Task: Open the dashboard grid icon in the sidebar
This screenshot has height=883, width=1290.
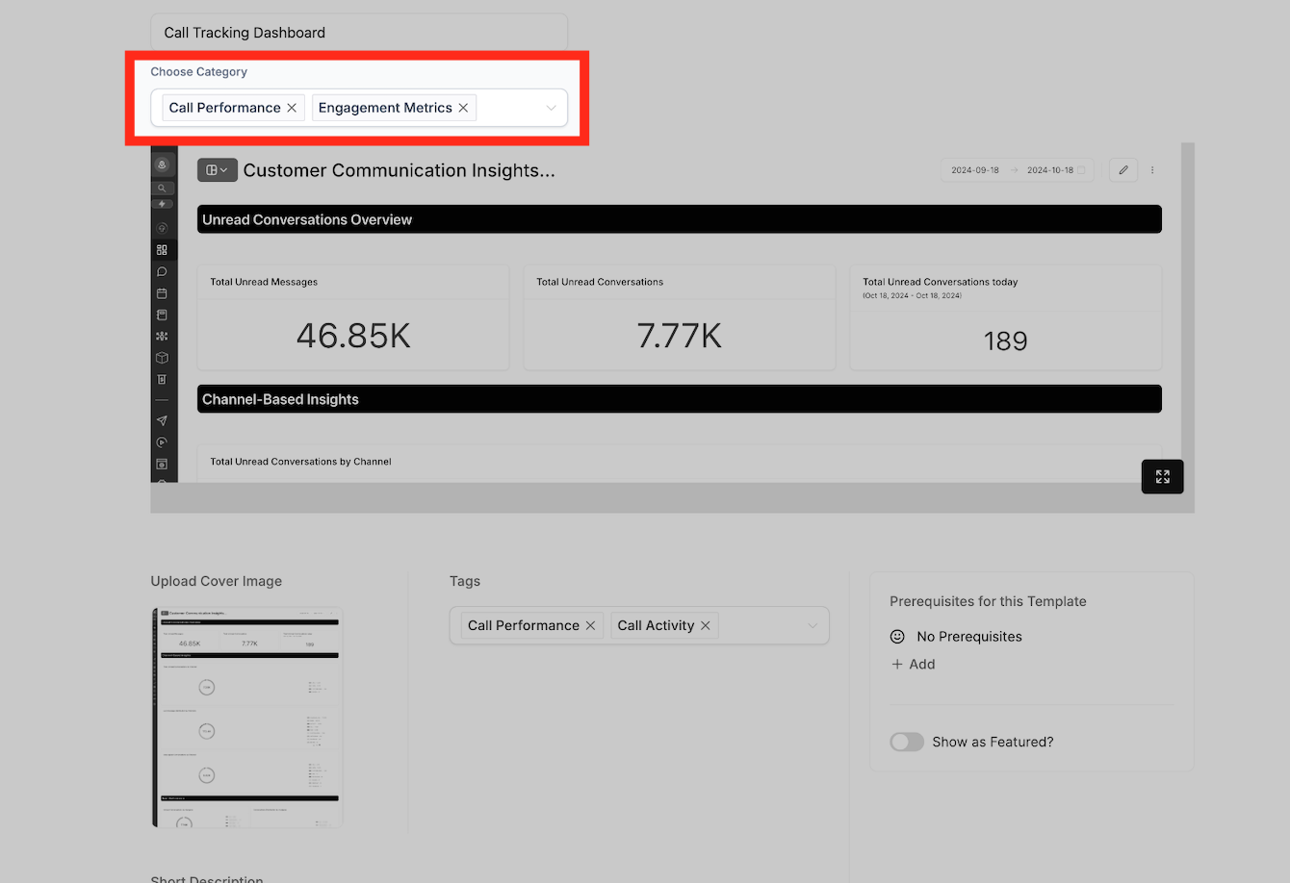Action: [162, 250]
